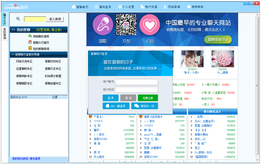The image size is (261, 164).
Task: Switch to the 我的房间 vertical tab
Action: coord(4,33)
